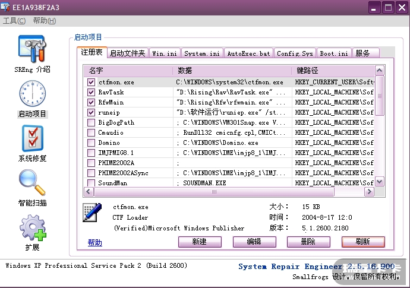
Task: Open the SREng 介绍 sidebar icon
Action: click(x=33, y=49)
